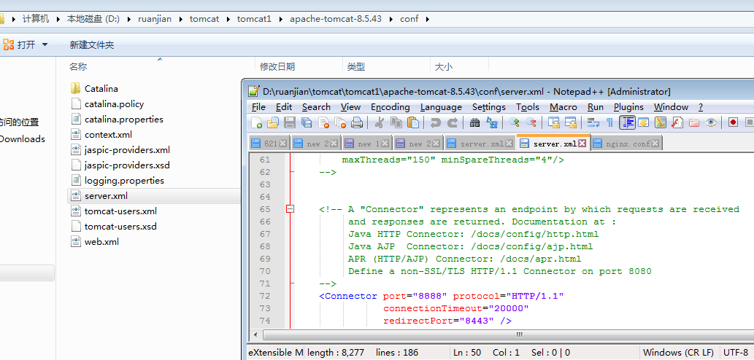The image size is (754, 360).
Task: Expand breadcrumb arrow after conf
Action: pyautogui.click(x=428, y=19)
